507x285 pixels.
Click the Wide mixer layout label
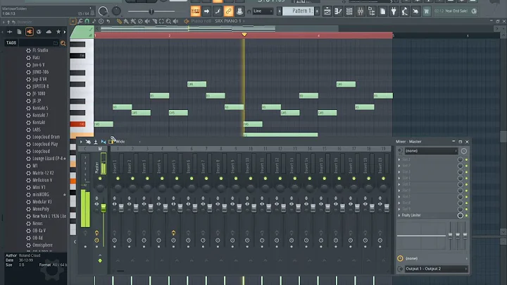(120, 142)
